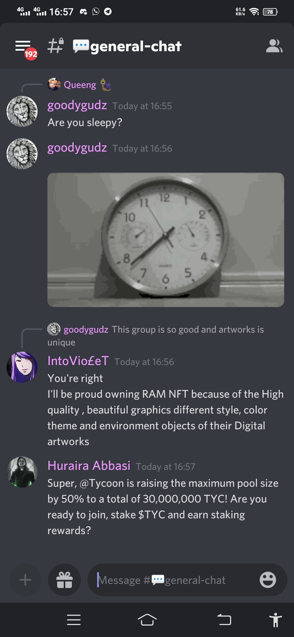Tap IntoVio£eT username

[x=78, y=361]
